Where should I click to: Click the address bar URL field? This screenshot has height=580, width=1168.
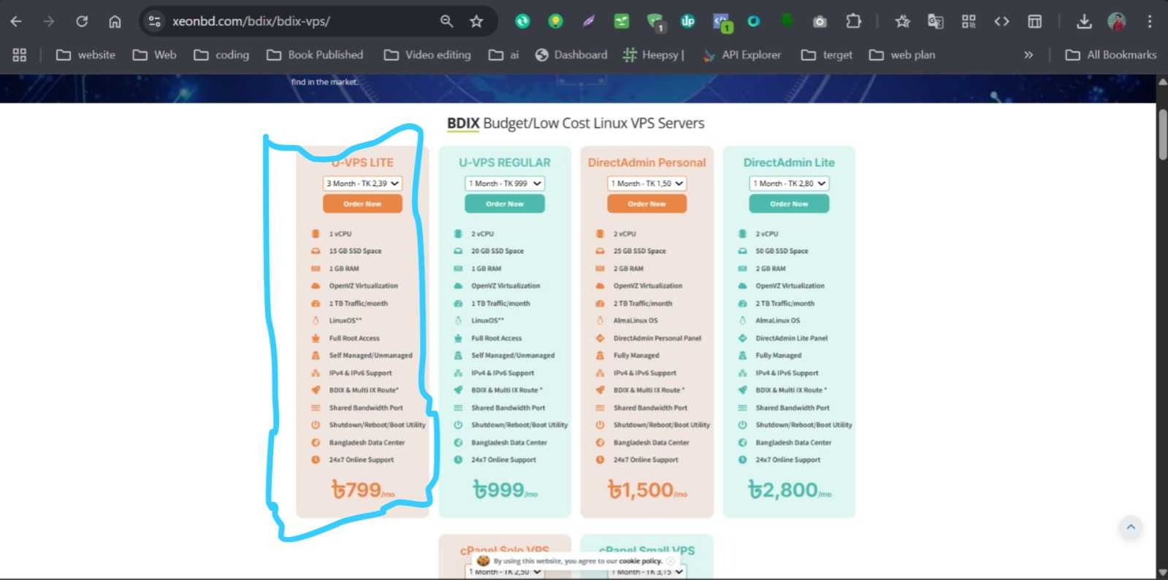(x=292, y=21)
